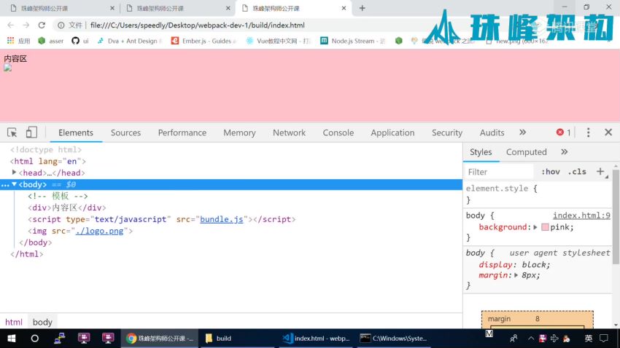This screenshot has width=620, height=348.
Task: Toggle the :hov element state button
Action: [x=551, y=172]
